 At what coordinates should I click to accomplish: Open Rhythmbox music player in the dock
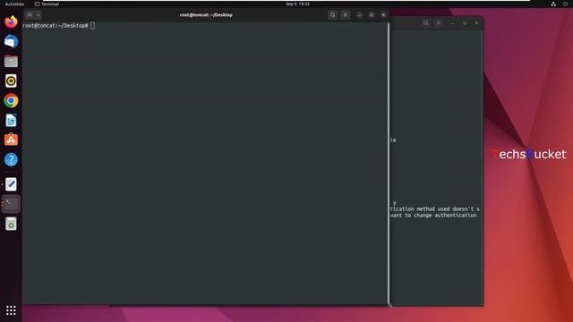click(11, 80)
